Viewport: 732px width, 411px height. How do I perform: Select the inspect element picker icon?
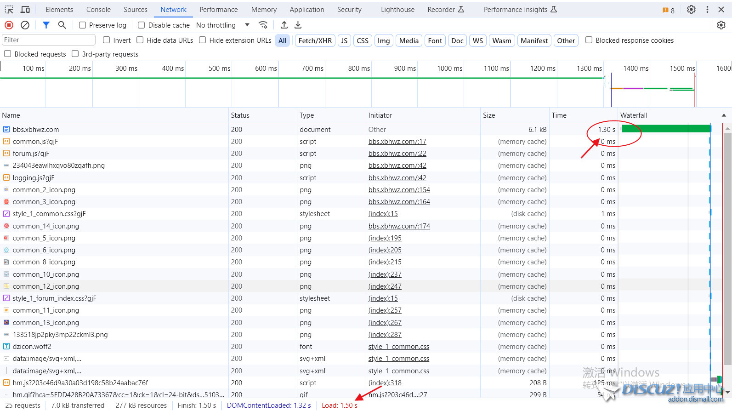tap(9, 9)
